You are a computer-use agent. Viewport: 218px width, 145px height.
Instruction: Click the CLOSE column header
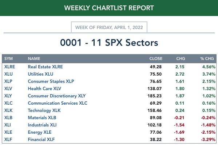coord(156,59)
